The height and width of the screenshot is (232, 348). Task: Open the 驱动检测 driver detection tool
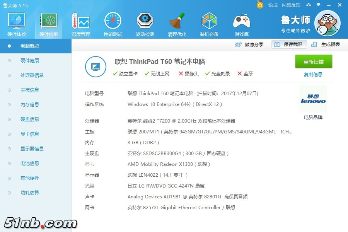pyautogui.click(x=145, y=24)
